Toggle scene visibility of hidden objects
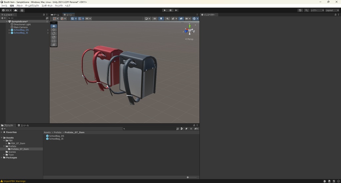Screen dimensions: 341x183 (x=181, y=19)
